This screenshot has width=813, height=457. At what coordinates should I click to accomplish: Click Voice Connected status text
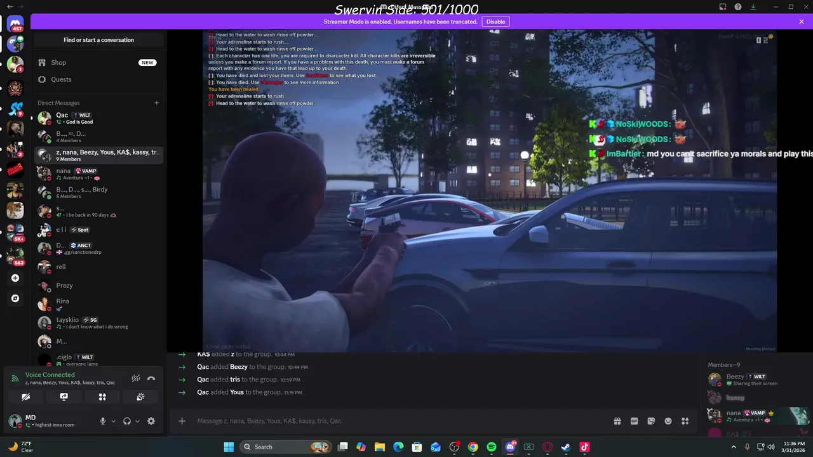(50, 375)
